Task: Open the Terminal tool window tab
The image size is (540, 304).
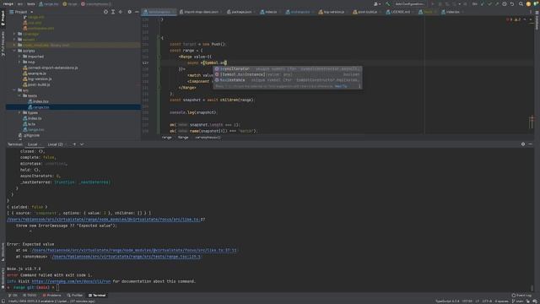Action: [97, 296]
